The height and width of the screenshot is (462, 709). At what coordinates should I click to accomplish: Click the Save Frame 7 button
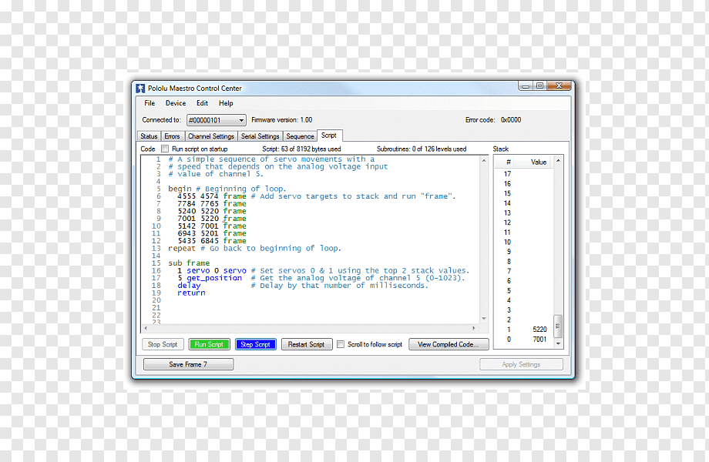click(x=188, y=364)
